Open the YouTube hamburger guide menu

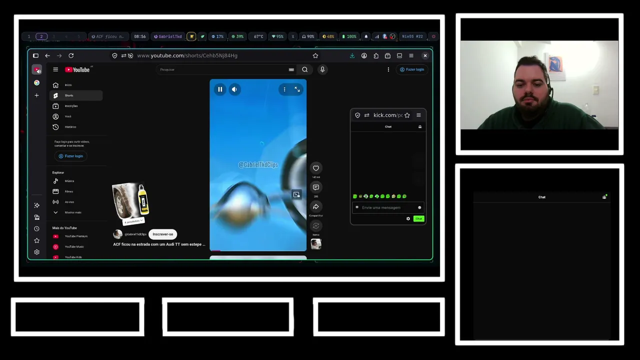tap(55, 69)
